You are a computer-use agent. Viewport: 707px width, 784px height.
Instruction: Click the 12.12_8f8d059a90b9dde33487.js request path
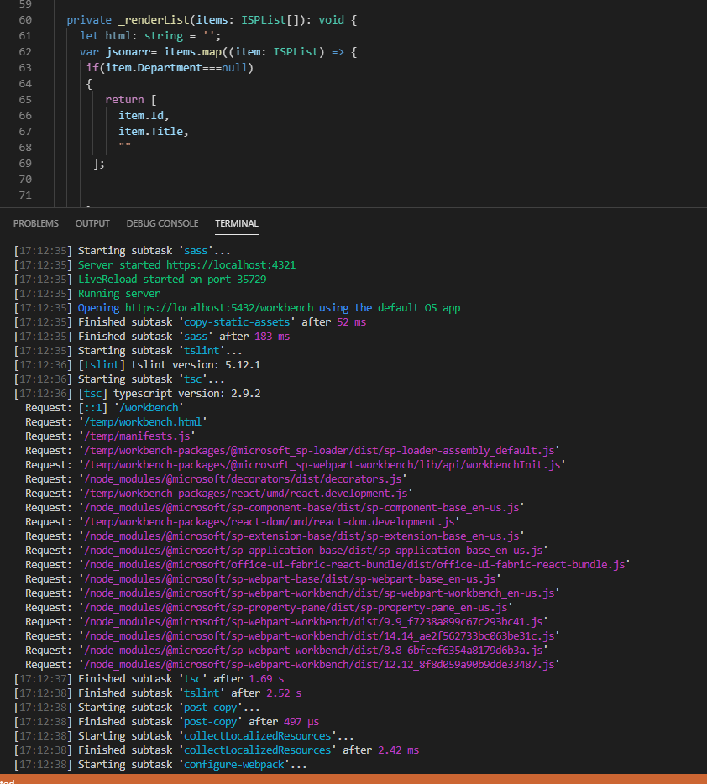(x=320, y=665)
